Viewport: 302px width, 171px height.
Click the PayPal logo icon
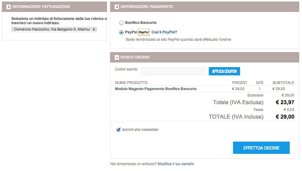tap(144, 32)
